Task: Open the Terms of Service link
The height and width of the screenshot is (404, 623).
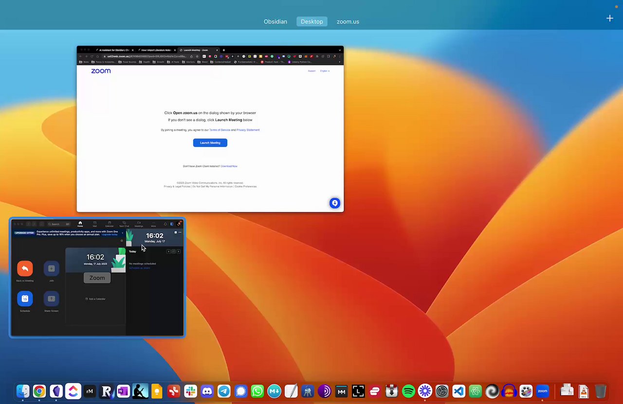Action: click(x=220, y=130)
